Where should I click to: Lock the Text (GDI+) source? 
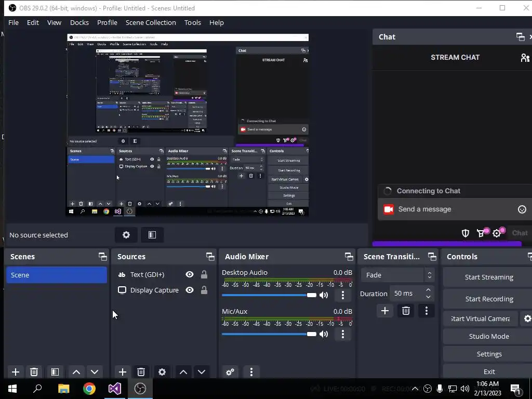click(x=204, y=274)
